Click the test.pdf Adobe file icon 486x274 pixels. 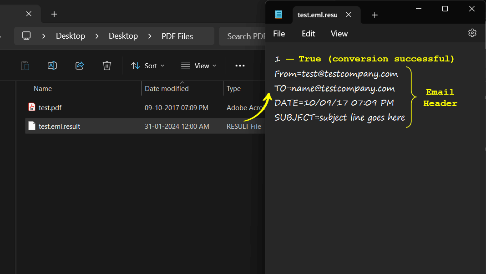(32, 107)
